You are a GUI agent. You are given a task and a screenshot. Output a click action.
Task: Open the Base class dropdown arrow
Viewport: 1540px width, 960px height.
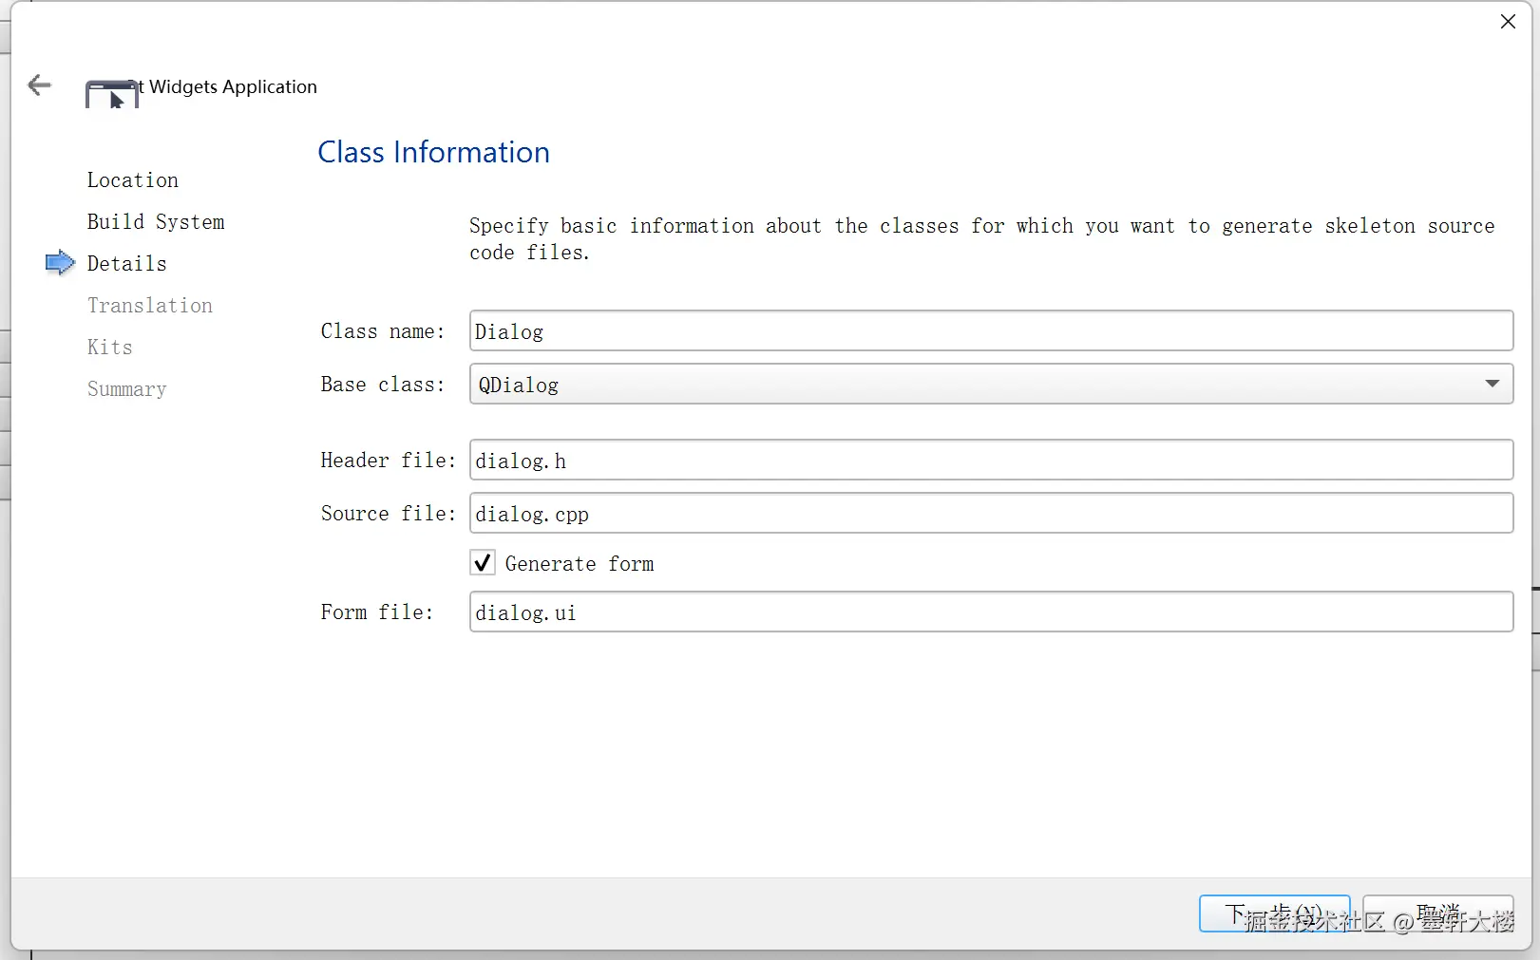click(x=1492, y=384)
